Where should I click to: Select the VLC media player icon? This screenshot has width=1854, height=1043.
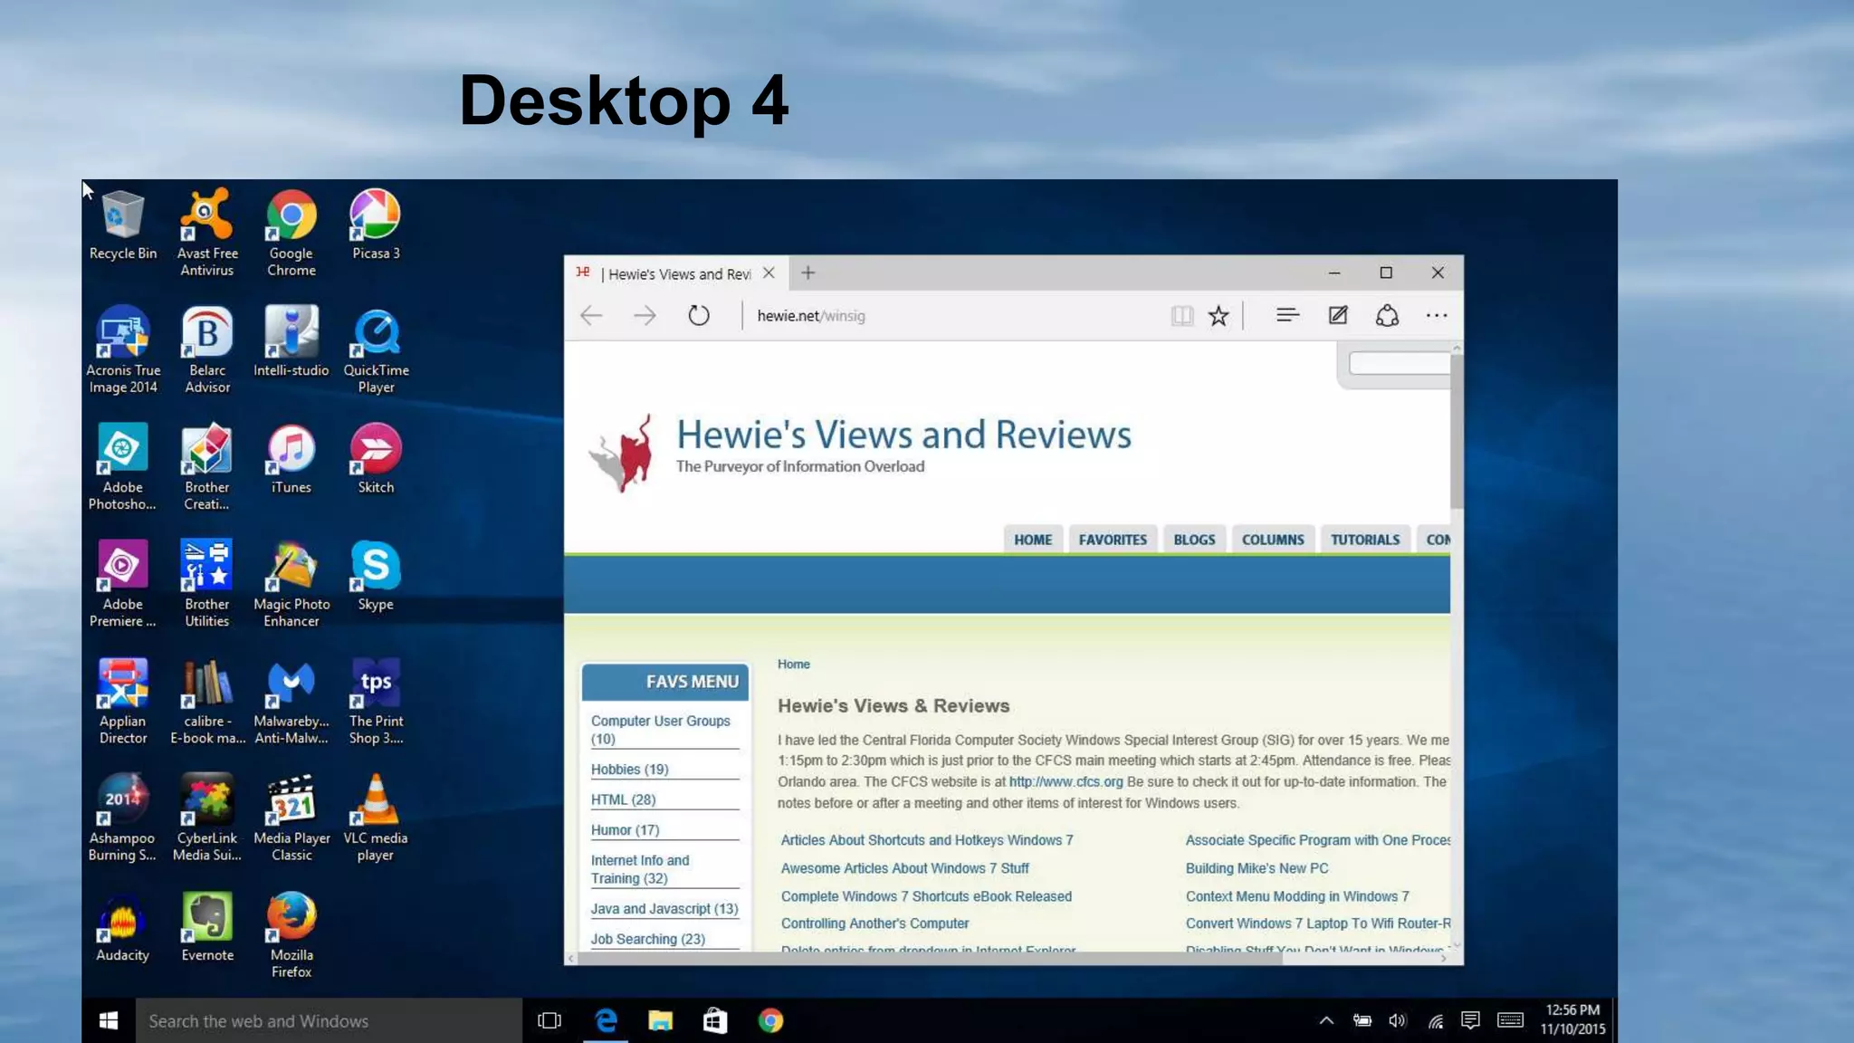(376, 818)
